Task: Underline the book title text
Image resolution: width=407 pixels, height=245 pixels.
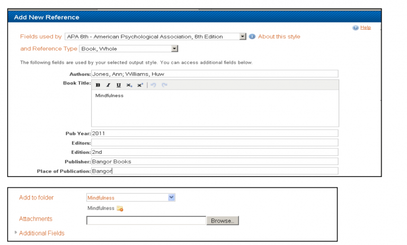Action: 119,85
